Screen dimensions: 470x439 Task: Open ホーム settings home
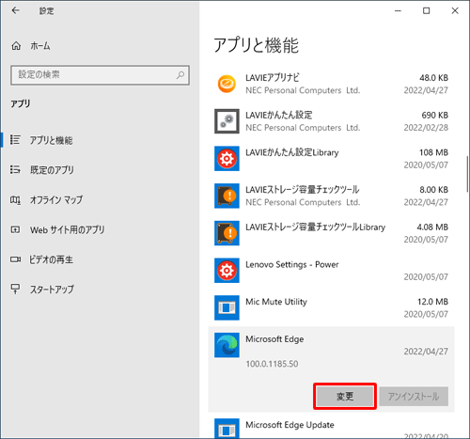(x=31, y=46)
